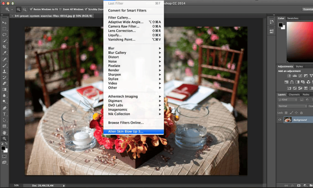Pick a color in the red color field

[300, 42]
